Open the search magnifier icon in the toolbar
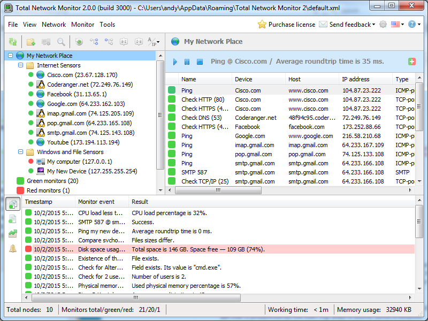The width and height of the screenshot is (428, 321). (x=60, y=42)
